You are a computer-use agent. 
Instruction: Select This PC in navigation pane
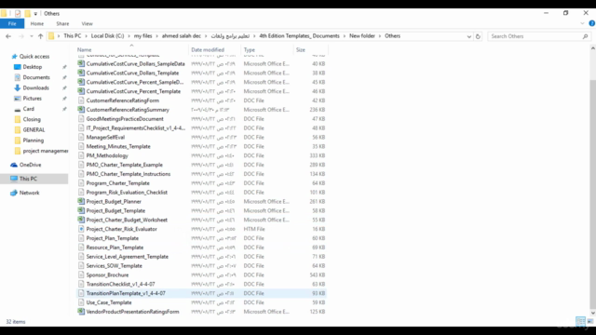28,179
